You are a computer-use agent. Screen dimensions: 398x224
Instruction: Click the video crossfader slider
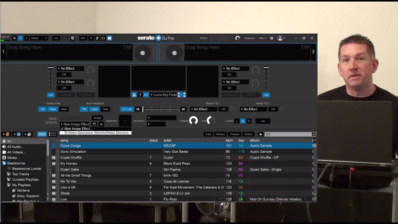tap(161, 109)
